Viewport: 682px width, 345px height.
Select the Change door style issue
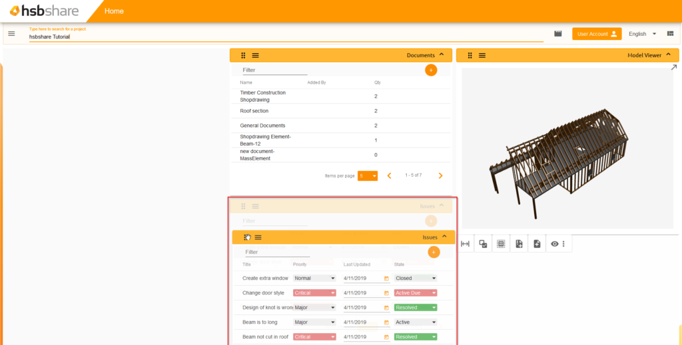pos(263,293)
